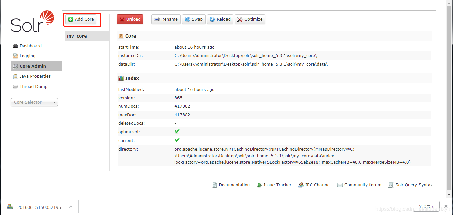Expand the download item chevron menu
This screenshot has height=215, width=453.
(x=70, y=207)
